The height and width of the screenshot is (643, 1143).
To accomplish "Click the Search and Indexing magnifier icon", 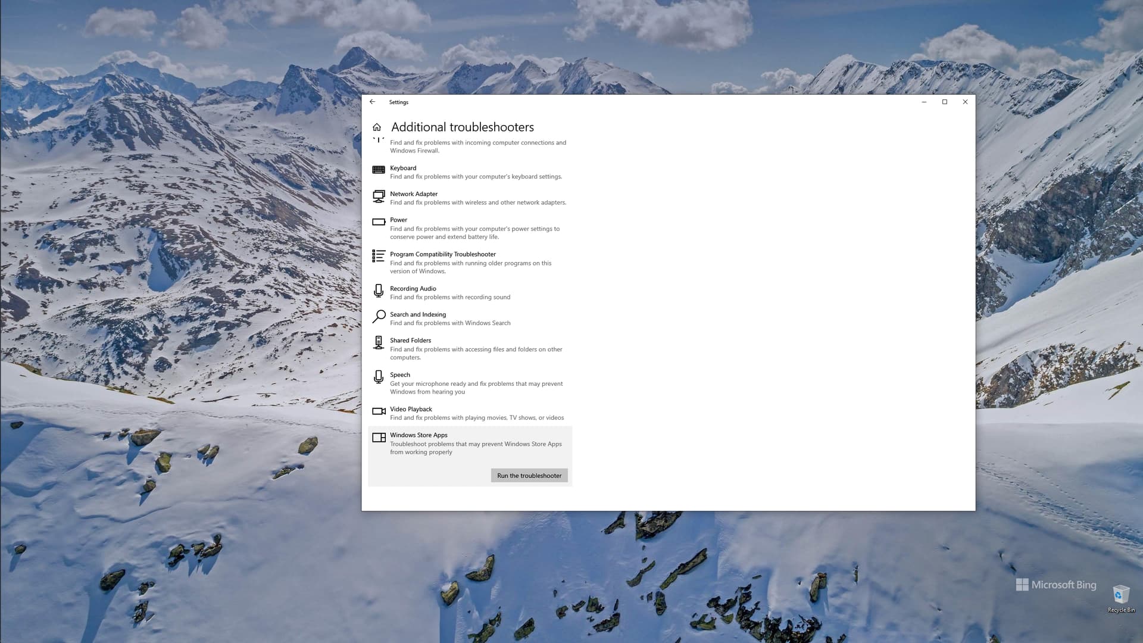I will [x=379, y=317].
